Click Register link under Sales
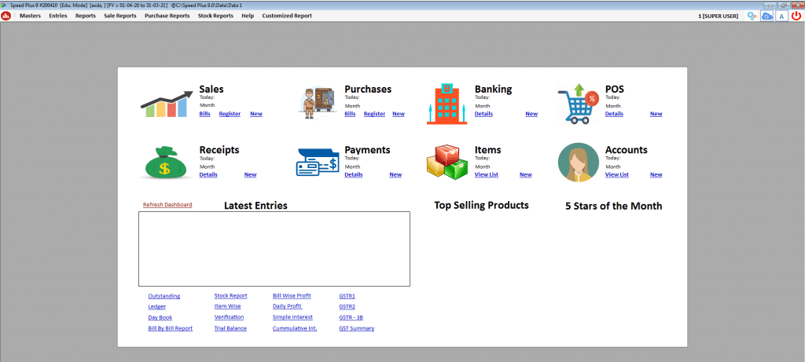Image resolution: width=805 pixels, height=362 pixels. 230,114
